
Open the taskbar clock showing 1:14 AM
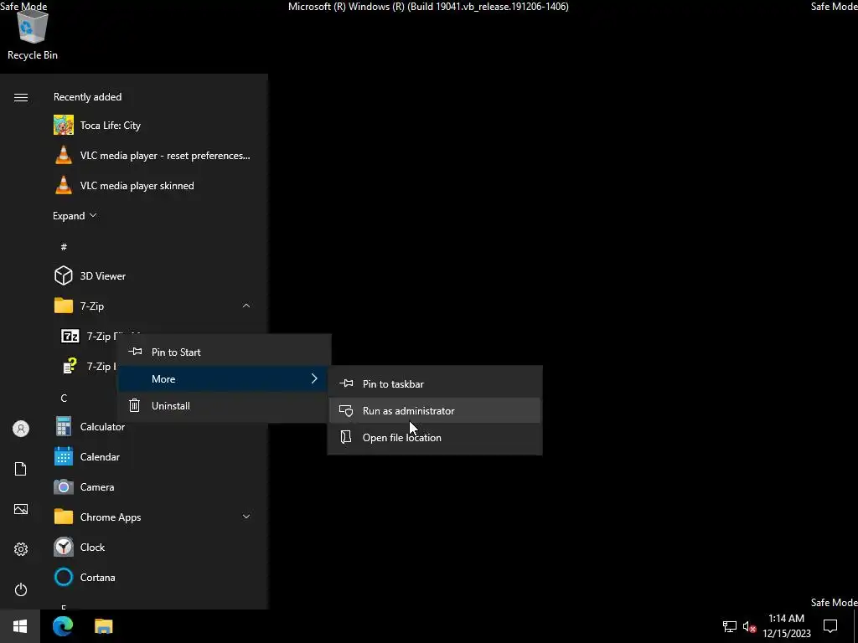(x=786, y=626)
